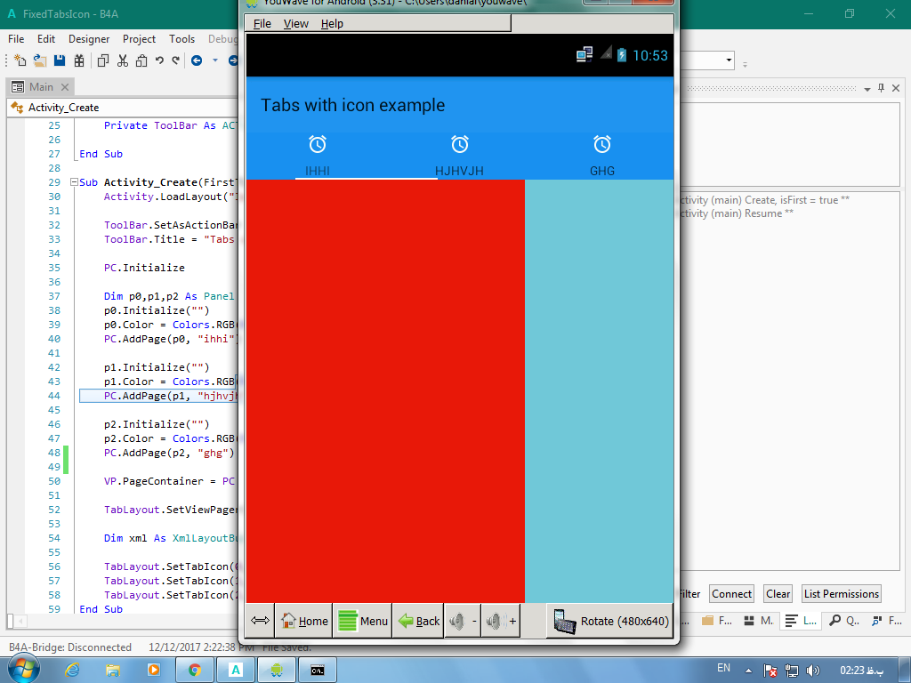Click the red panel page area
Viewport: 911px width, 683px height.
coord(385,391)
